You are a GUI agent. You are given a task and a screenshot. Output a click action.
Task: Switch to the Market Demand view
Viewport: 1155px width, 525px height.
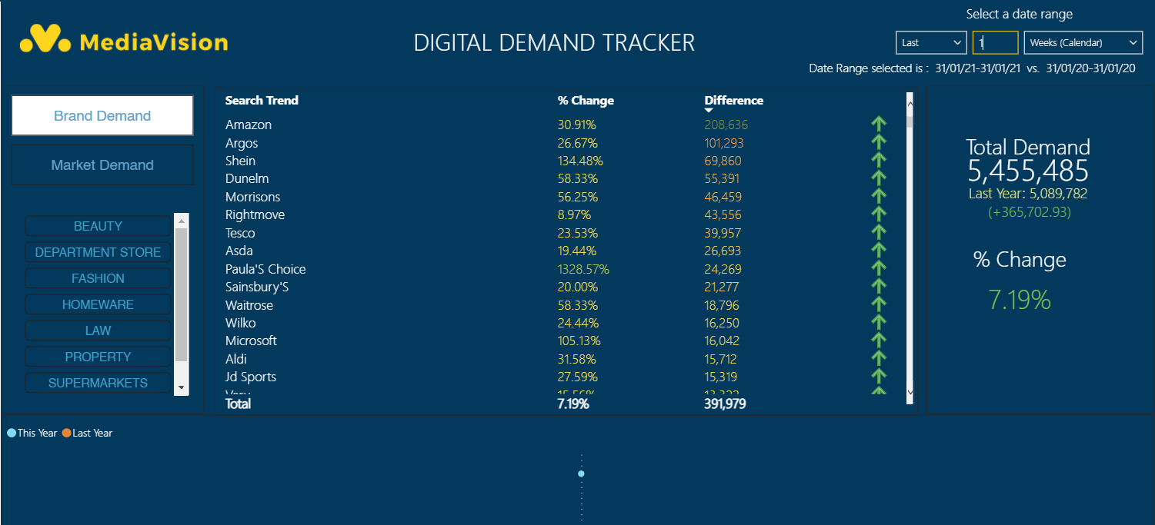pyautogui.click(x=102, y=165)
